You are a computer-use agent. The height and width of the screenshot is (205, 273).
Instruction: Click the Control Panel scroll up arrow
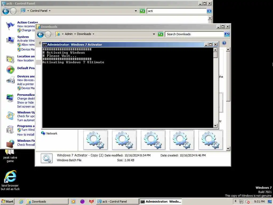click(x=210, y=18)
